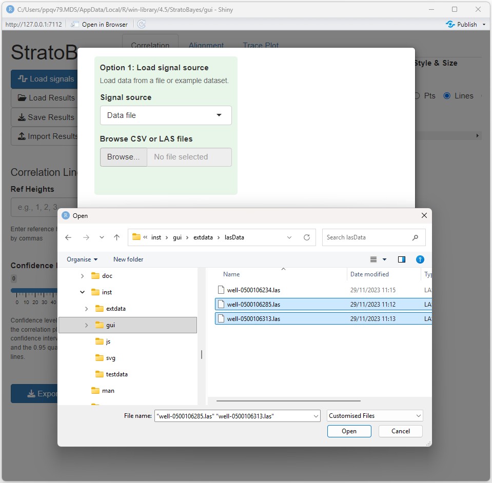This screenshot has width=492, height=483.
Task: Open the Customised Files type dropdown
Action: click(x=375, y=416)
